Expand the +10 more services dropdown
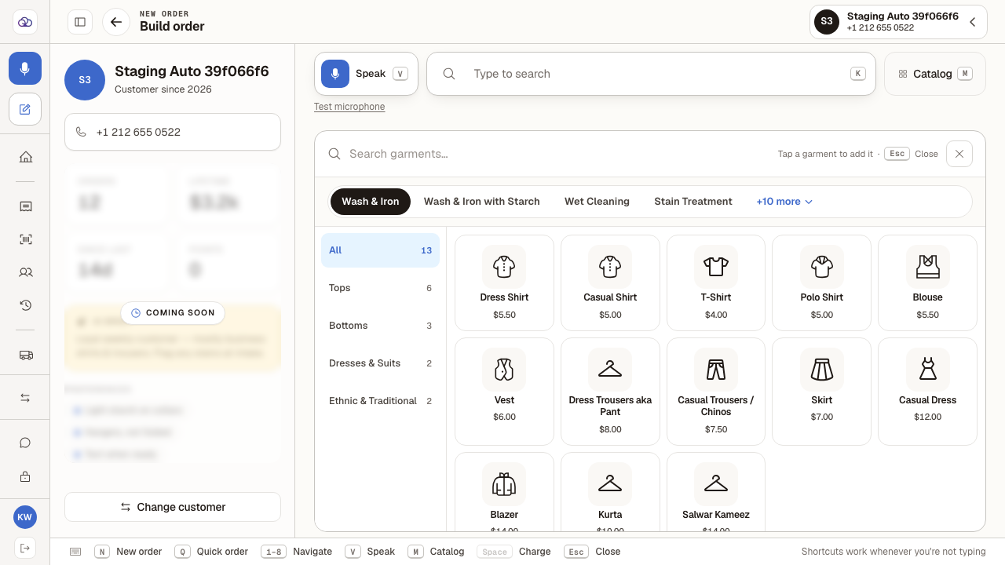 (x=784, y=202)
